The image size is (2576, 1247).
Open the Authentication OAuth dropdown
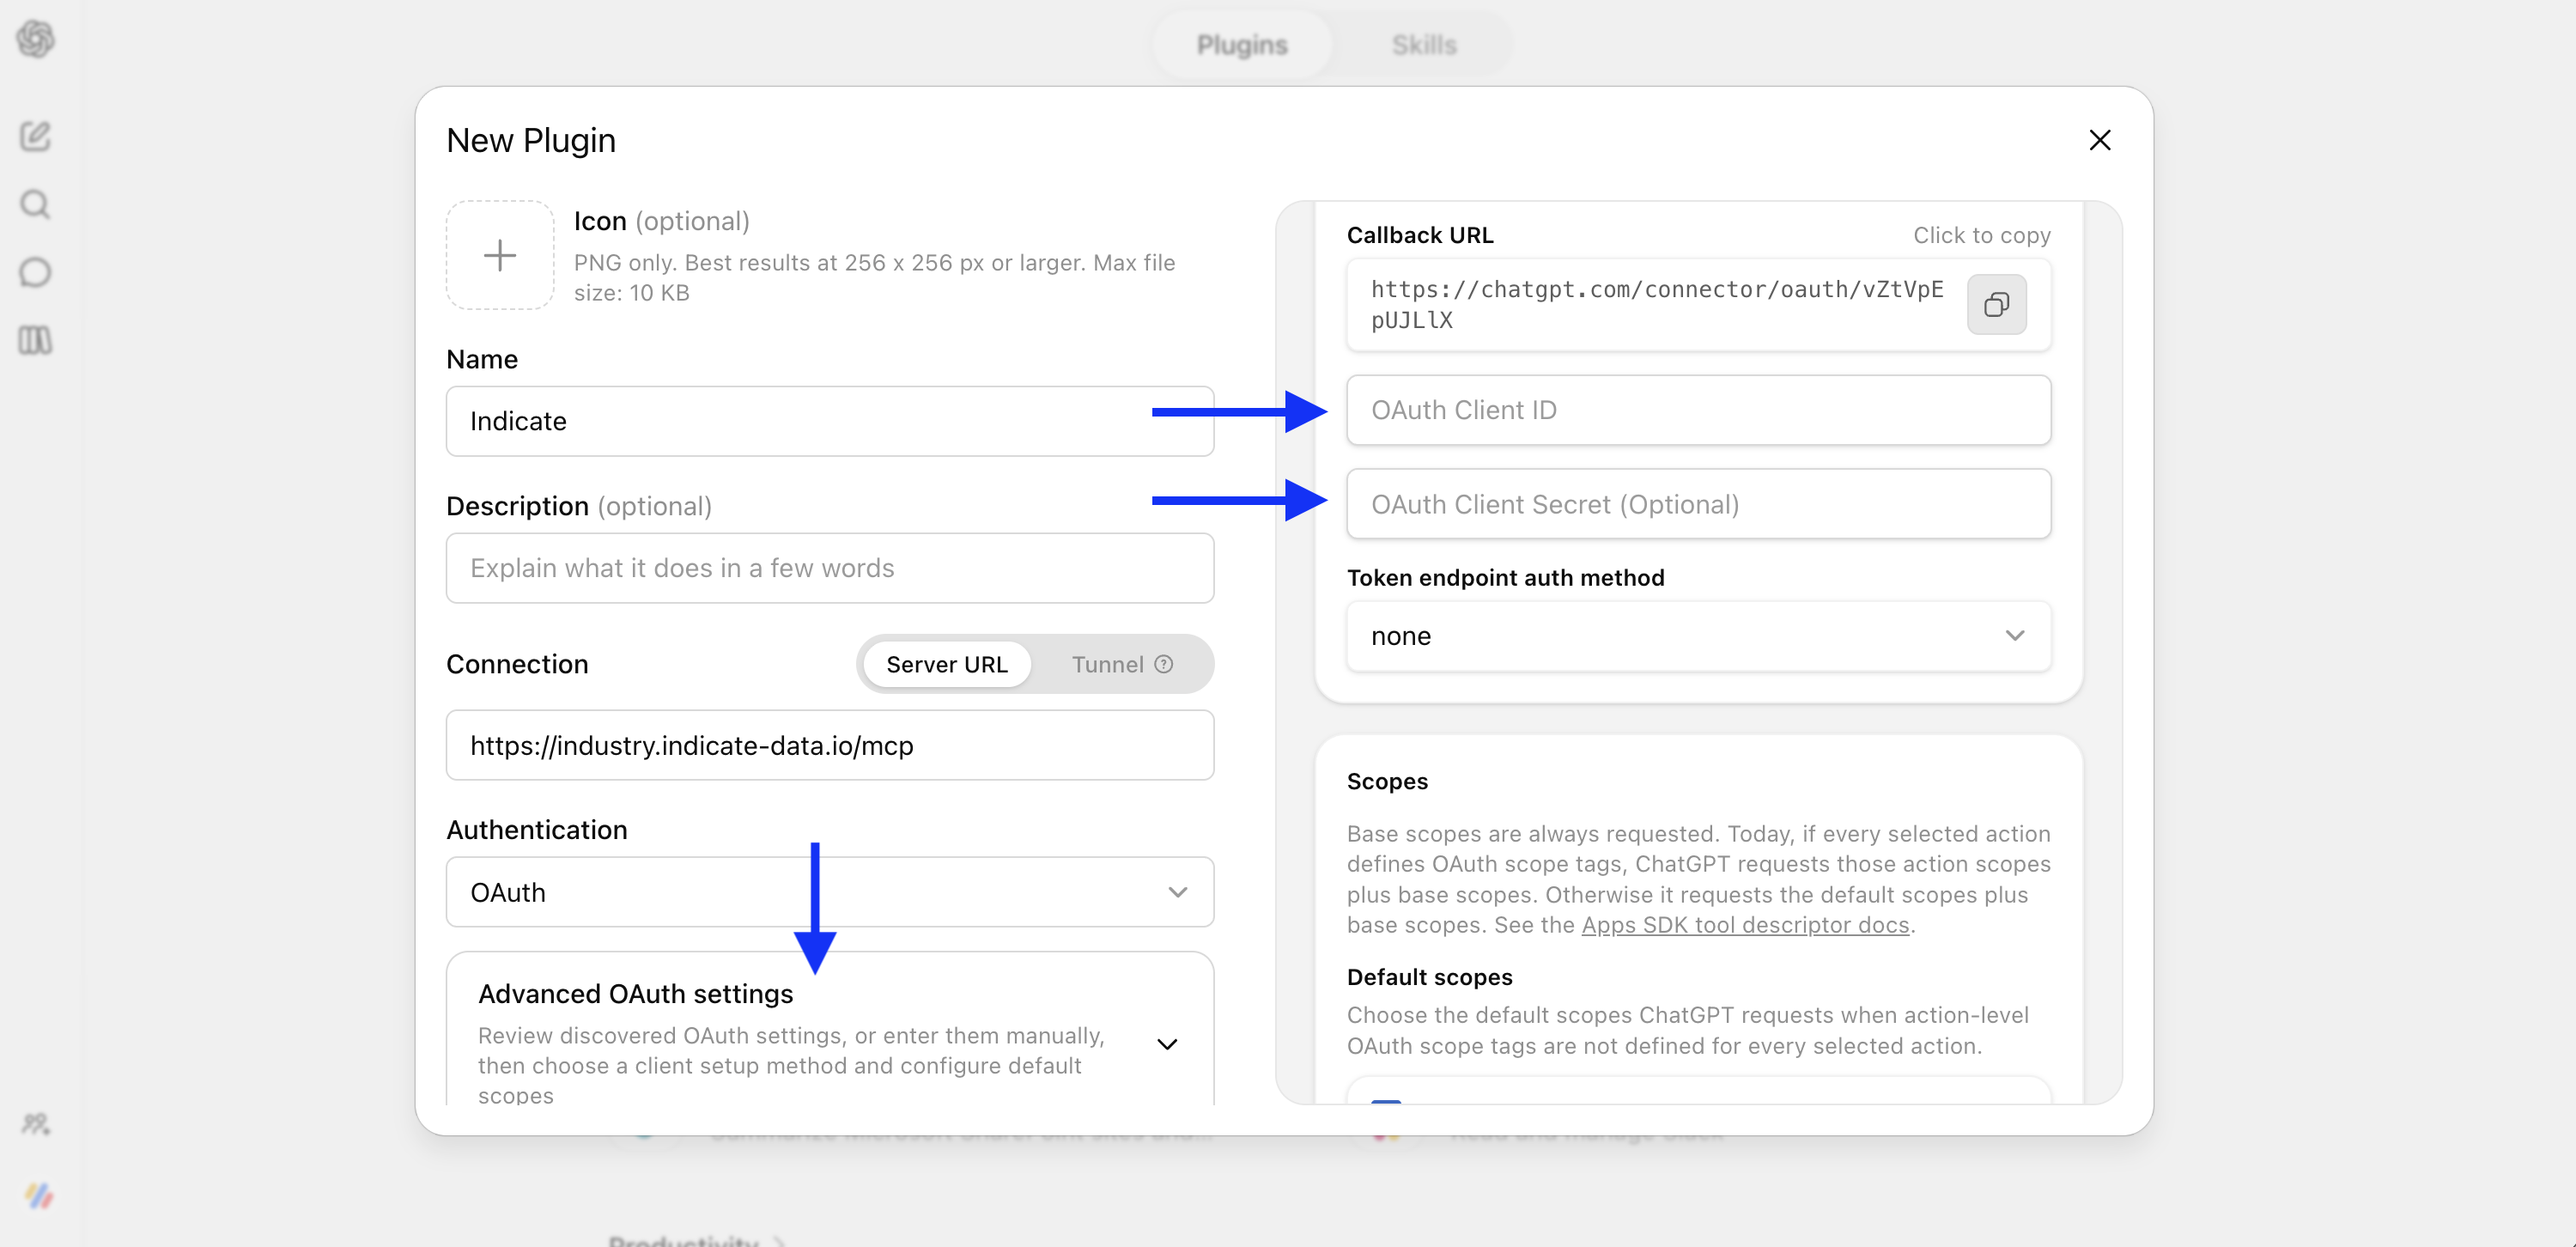click(x=830, y=892)
